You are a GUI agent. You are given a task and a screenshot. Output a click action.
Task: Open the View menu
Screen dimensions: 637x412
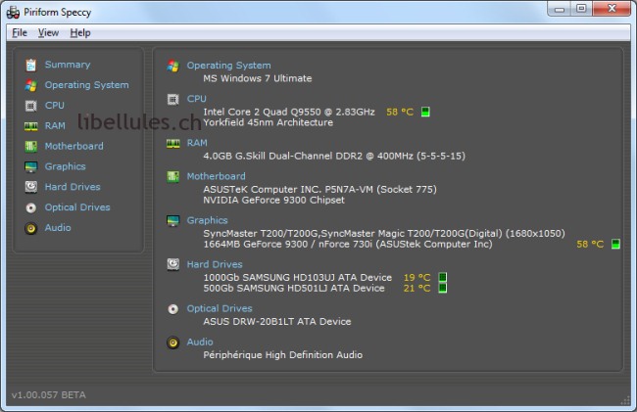tap(48, 33)
